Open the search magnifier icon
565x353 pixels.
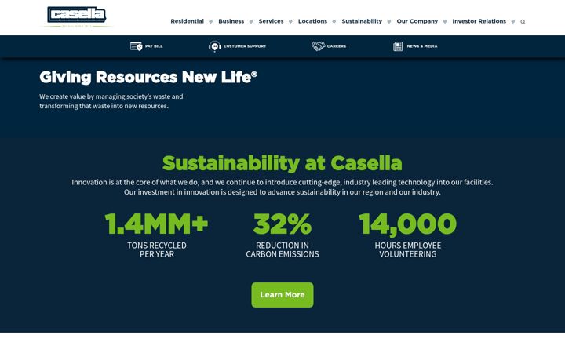523,22
